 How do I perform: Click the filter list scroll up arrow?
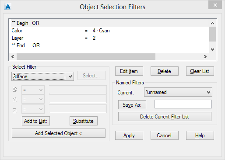[212, 23]
